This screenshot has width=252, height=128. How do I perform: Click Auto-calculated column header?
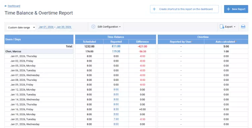coord(226,42)
